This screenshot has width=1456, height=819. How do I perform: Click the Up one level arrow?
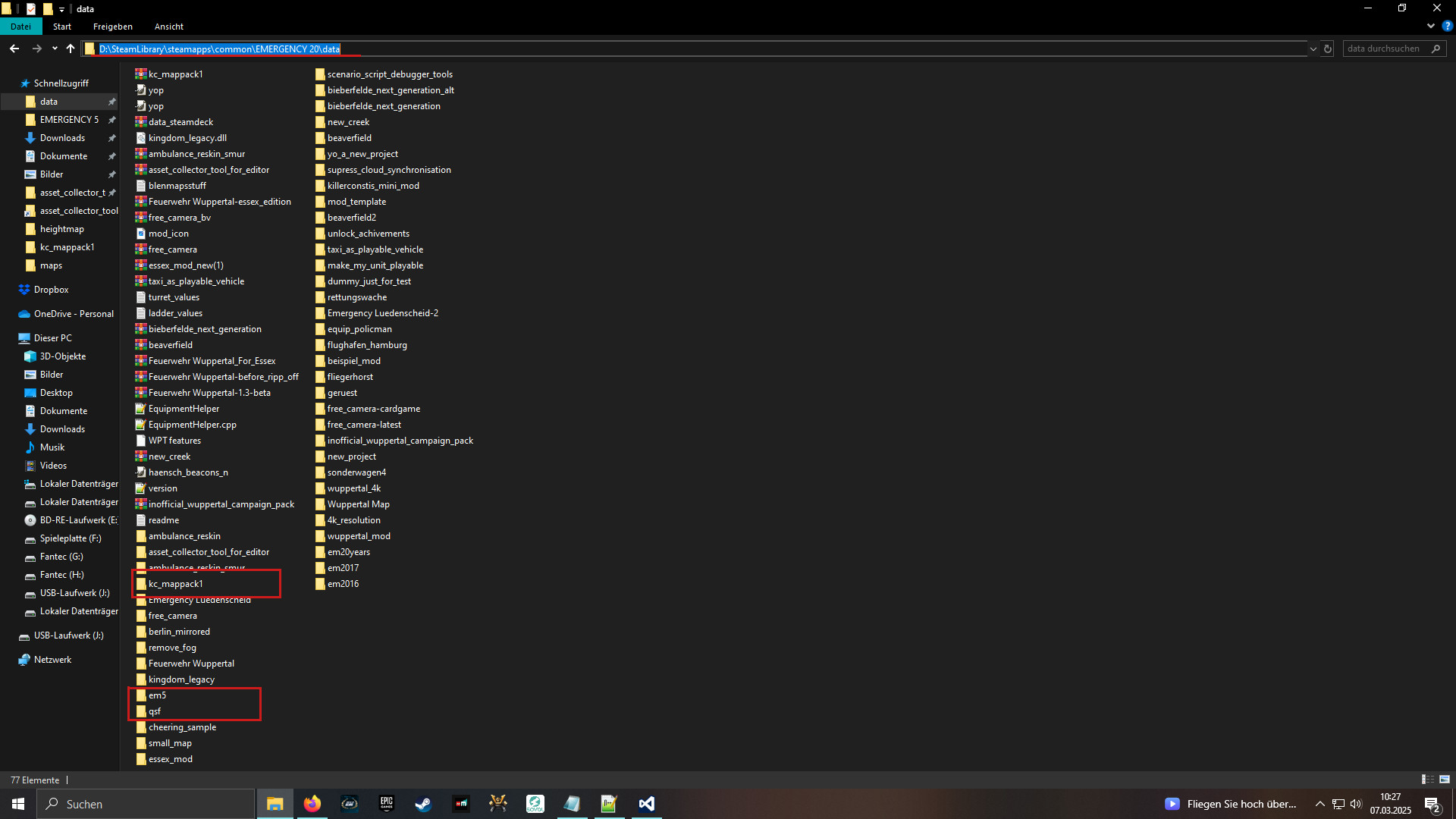71,49
